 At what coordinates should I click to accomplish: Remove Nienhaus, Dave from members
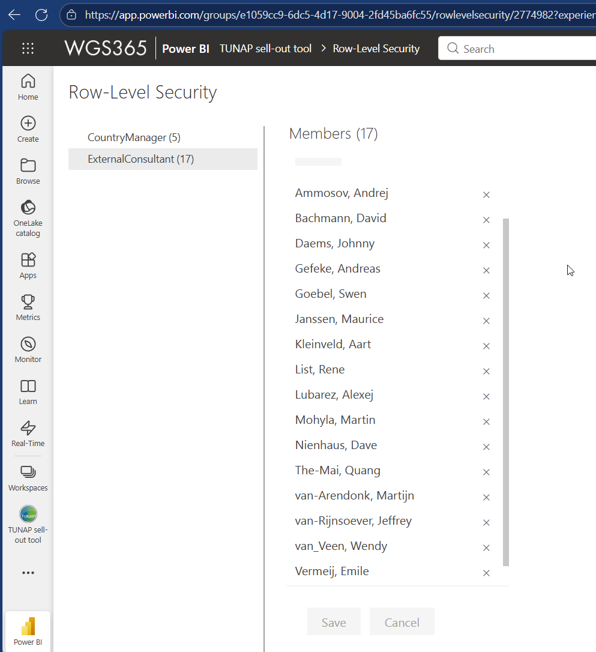coord(486,447)
